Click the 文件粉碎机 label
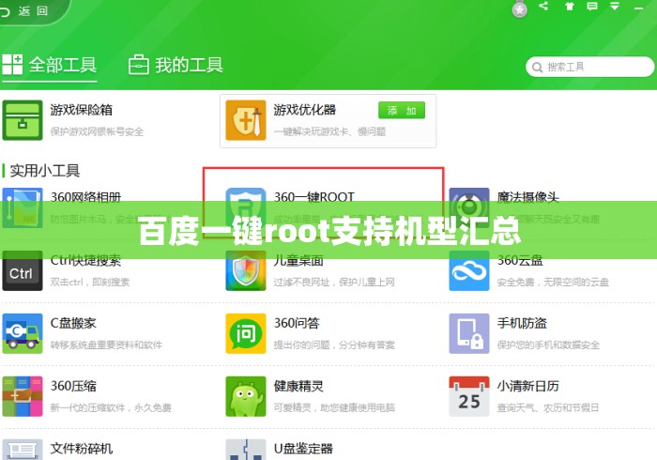 coord(82,449)
